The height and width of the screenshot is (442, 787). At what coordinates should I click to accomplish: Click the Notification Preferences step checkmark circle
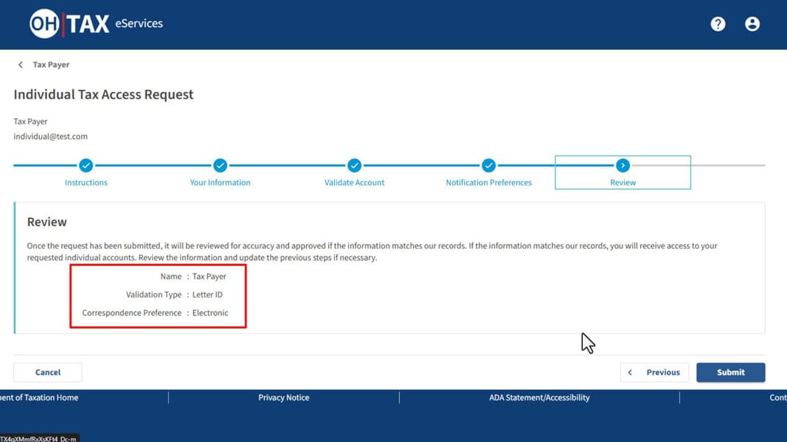(x=488, y=166)
